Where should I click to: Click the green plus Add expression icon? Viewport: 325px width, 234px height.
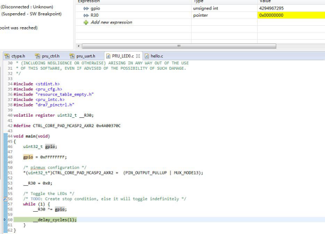tap(86, 22)
